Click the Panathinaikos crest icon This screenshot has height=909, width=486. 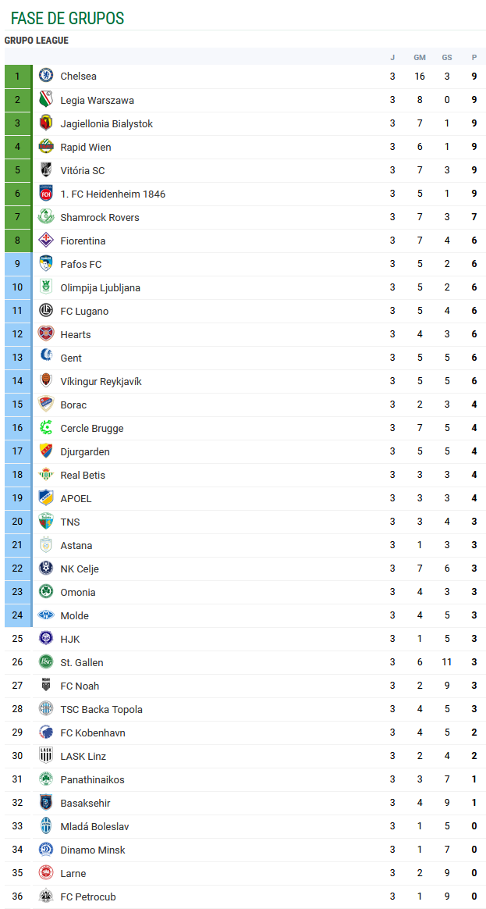pos(46,779)
